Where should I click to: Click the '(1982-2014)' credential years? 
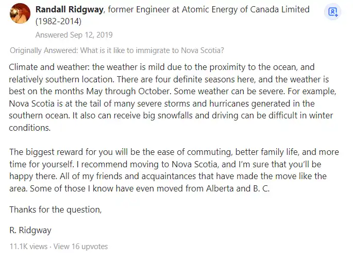(x=59, y=21)
